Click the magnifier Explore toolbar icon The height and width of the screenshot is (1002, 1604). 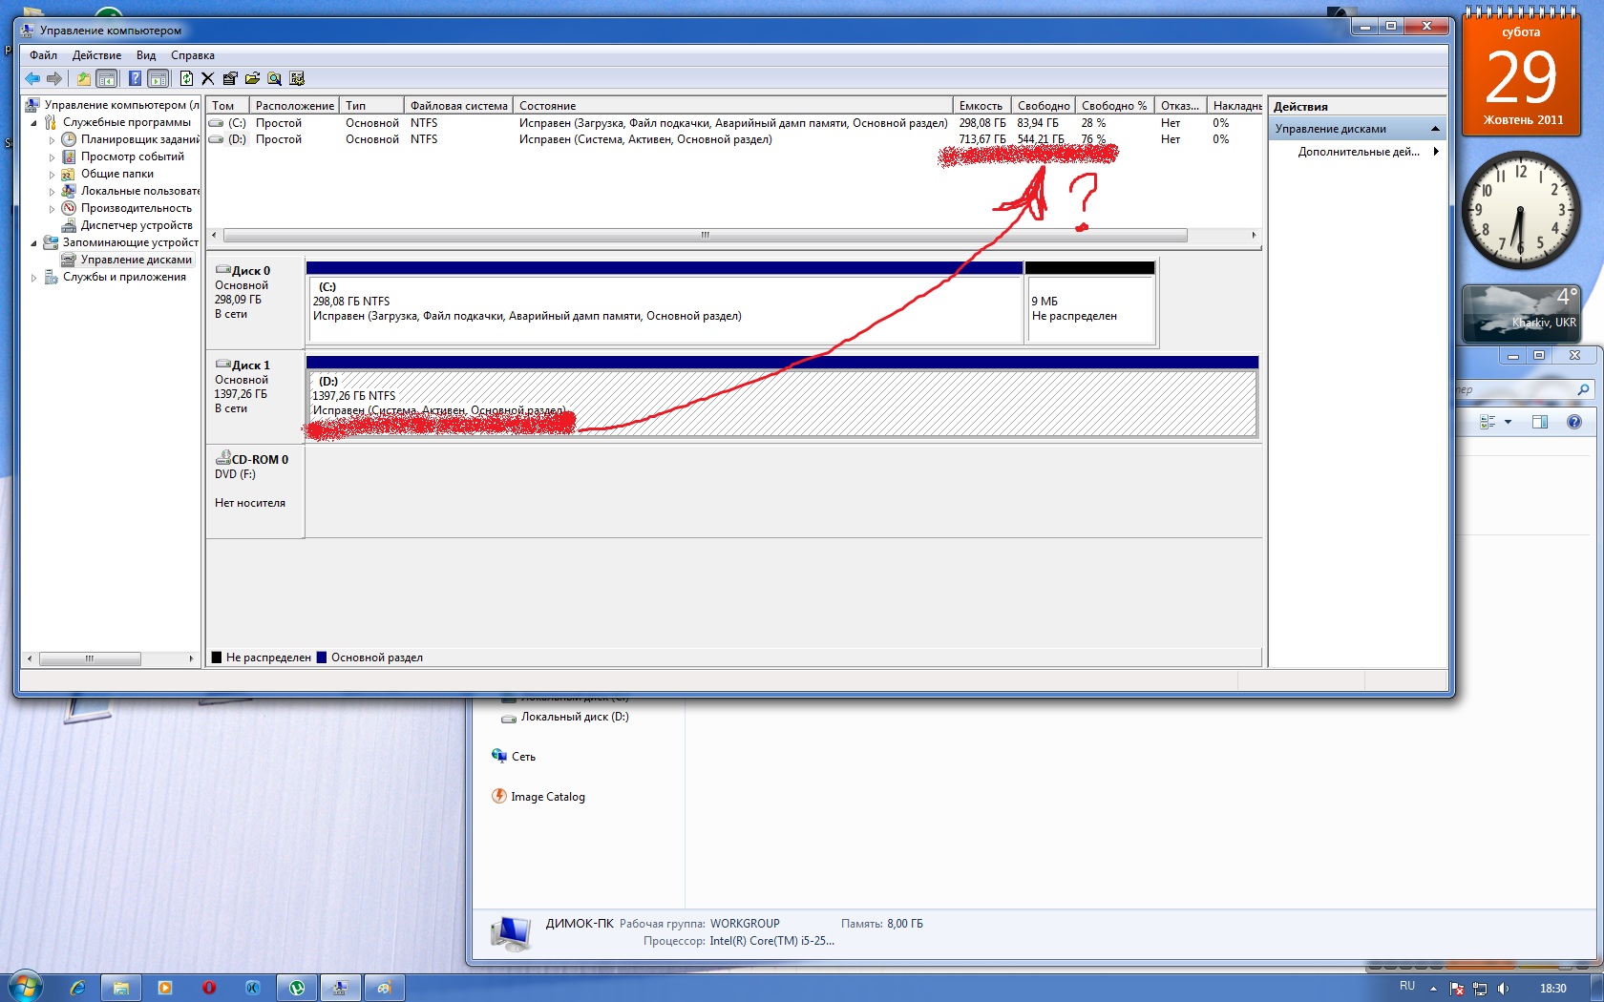point(274,78)
